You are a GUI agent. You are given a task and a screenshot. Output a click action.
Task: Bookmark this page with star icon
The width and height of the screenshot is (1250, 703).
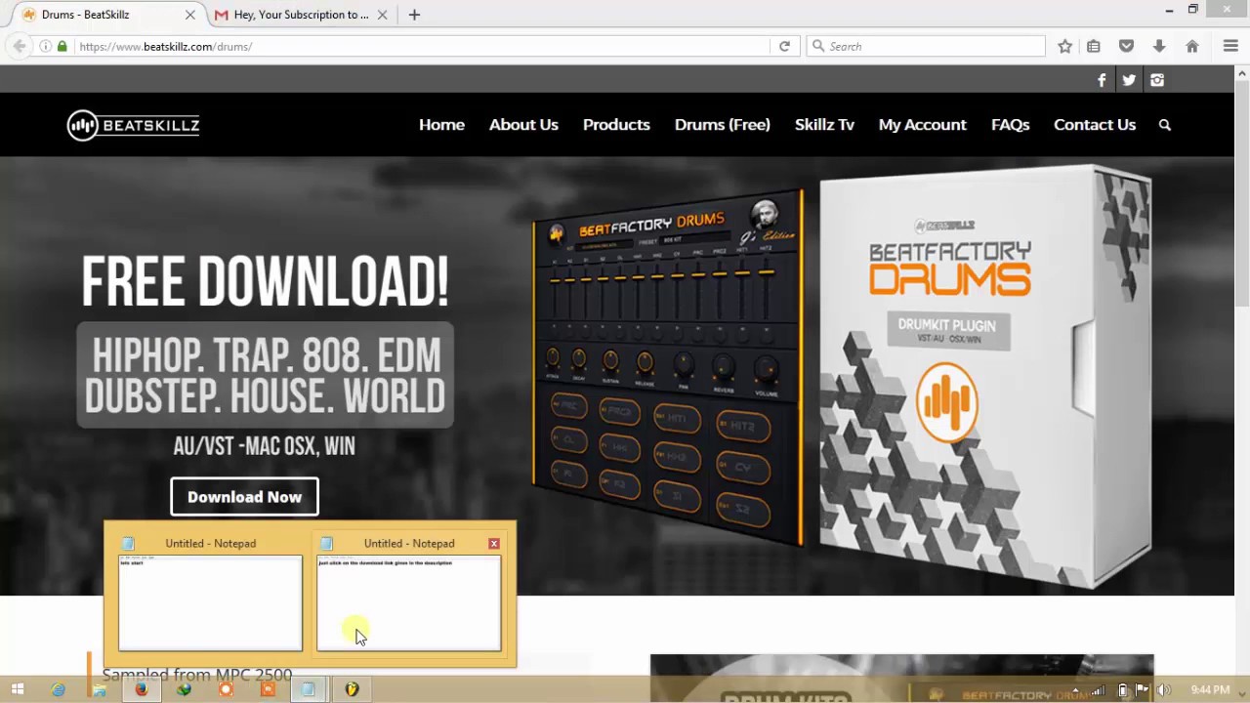[x=1065, y=46]
